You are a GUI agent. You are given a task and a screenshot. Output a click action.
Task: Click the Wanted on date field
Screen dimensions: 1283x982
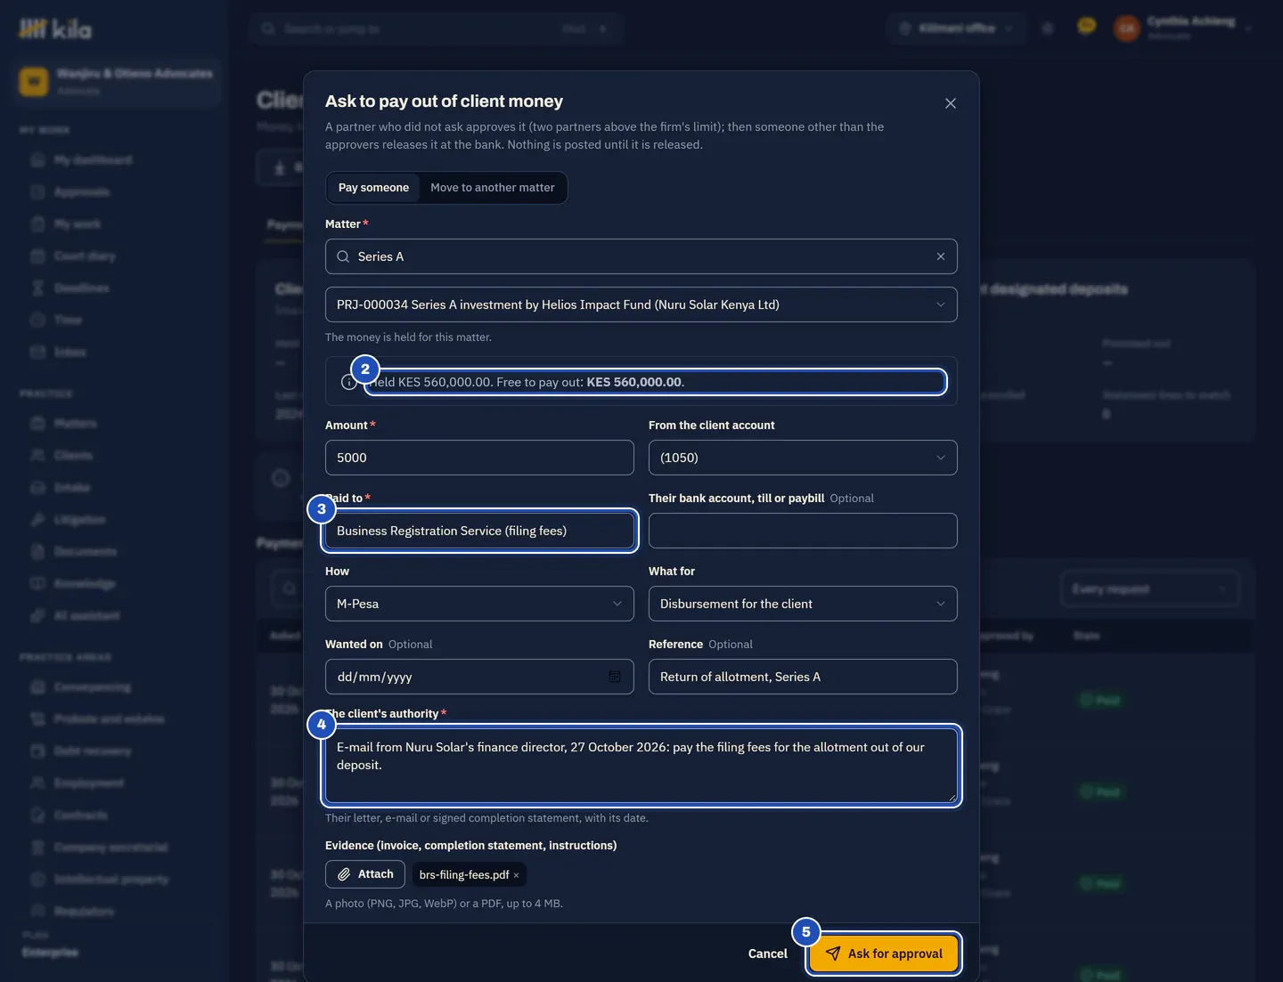[479, 677]
